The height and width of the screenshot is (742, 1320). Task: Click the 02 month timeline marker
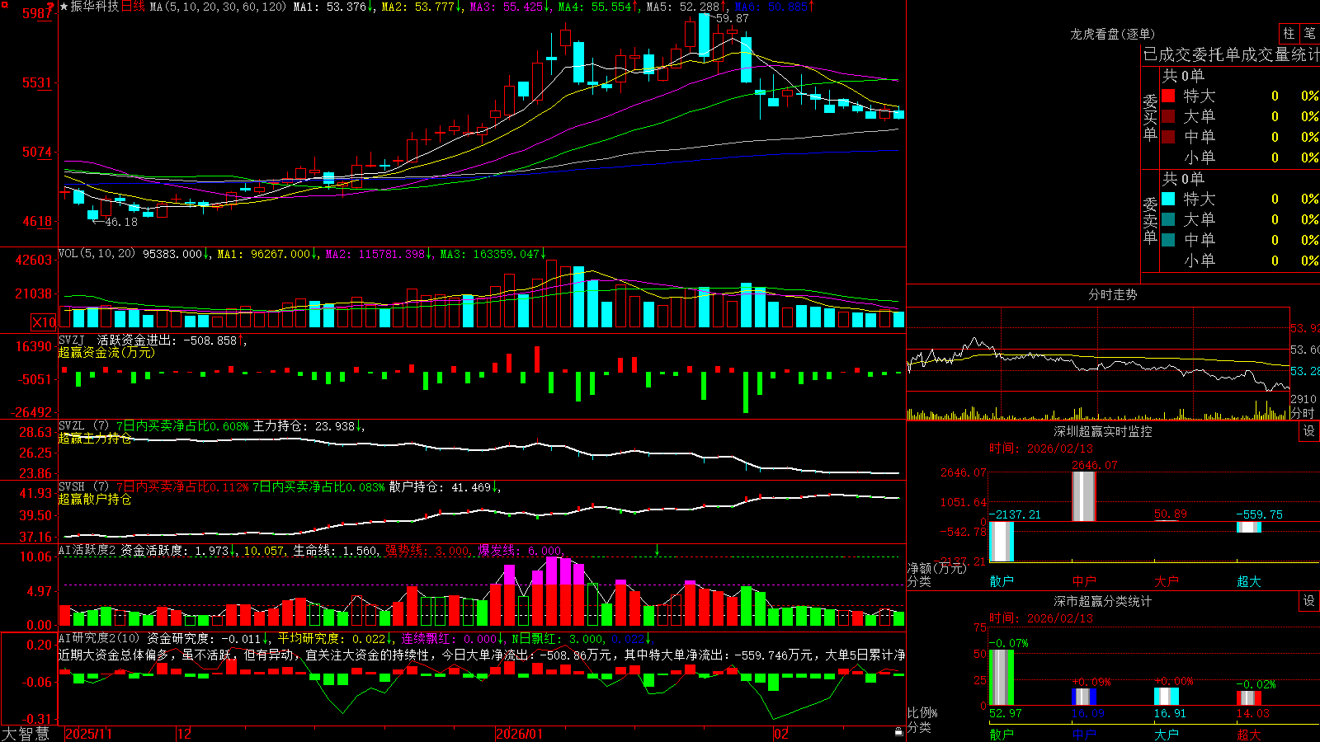click(x=781, y=734)
